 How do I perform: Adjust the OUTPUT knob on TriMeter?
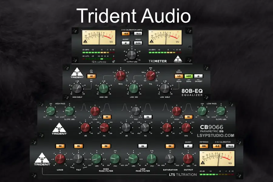132,55
